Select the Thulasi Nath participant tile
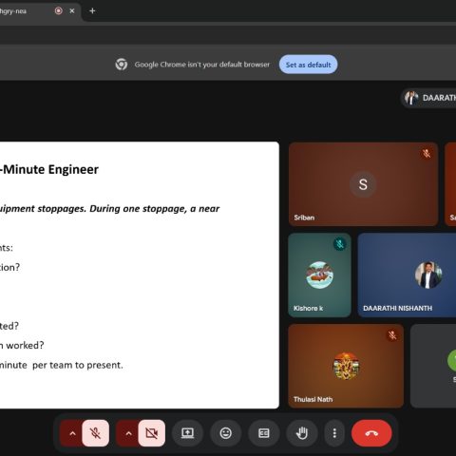Image resolution: width=456 pixels, height=456 pixels. tap(346, 366)
